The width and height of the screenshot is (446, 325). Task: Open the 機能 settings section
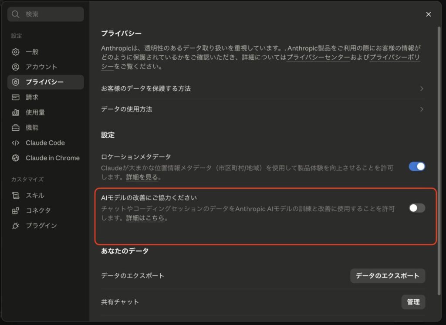point(45,128)
